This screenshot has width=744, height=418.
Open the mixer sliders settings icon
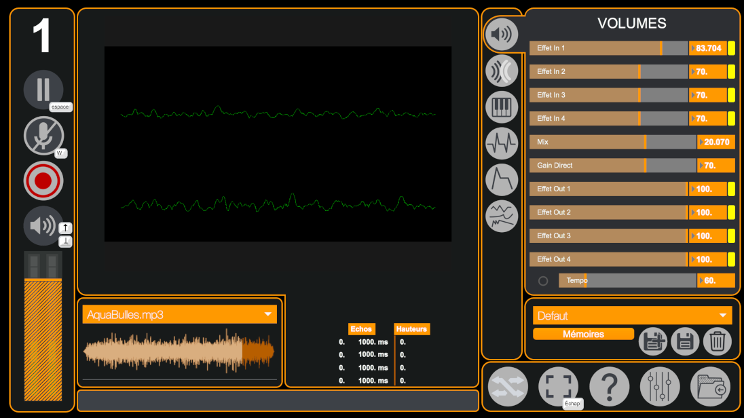(x=659, y=387)
